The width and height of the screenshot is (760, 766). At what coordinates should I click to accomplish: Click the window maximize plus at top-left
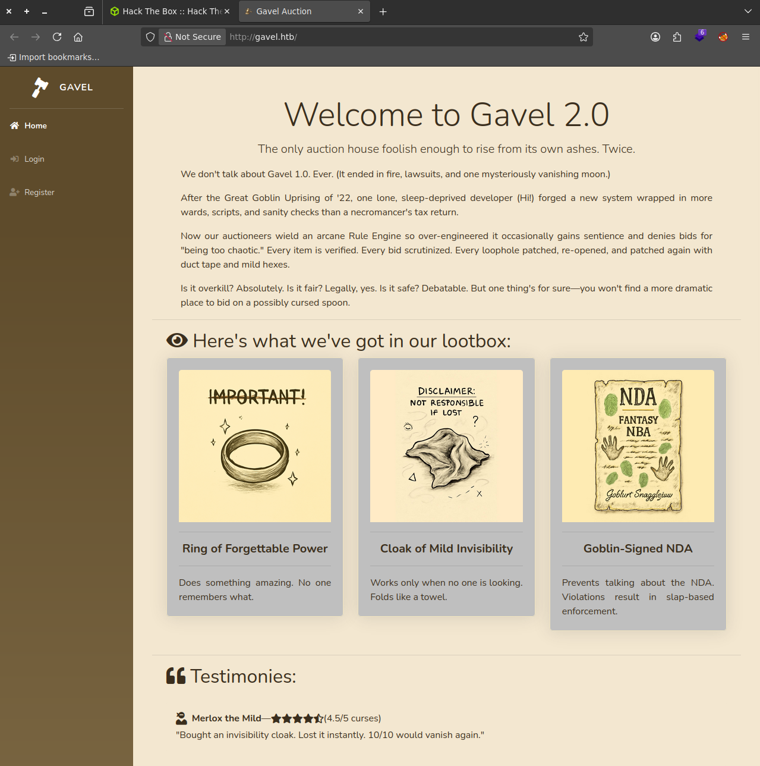[x=27, y=11]
